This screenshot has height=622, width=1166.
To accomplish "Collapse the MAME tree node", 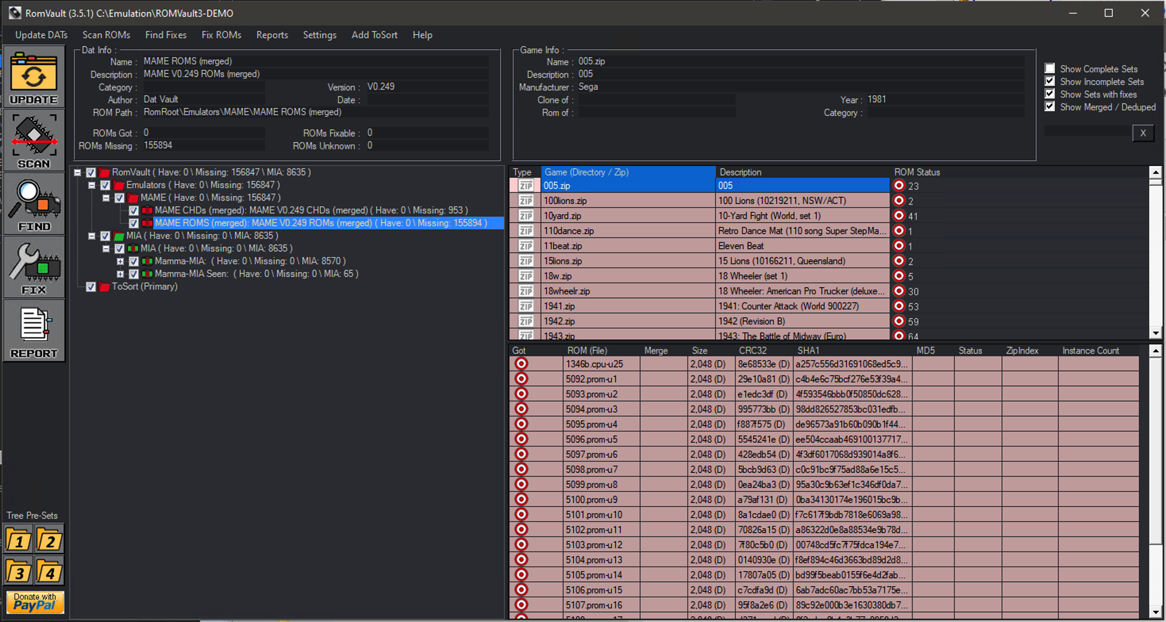I will tap(106, 198).
